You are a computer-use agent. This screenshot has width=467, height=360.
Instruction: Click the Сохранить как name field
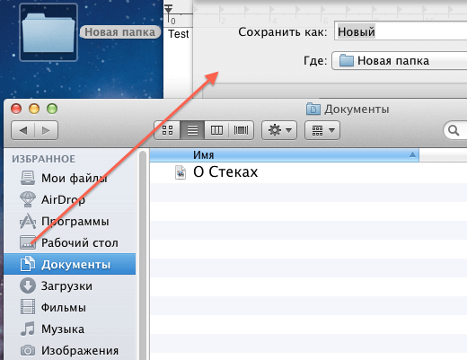[401, 31]
